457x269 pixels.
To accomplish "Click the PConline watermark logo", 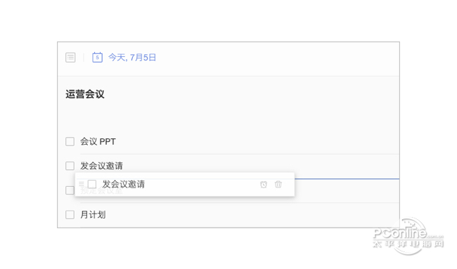I will pos(408,236).
